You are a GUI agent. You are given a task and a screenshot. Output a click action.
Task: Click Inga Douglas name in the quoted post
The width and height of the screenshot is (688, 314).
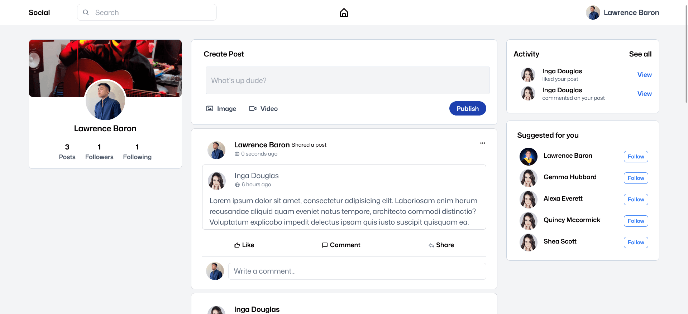point(257,176)
